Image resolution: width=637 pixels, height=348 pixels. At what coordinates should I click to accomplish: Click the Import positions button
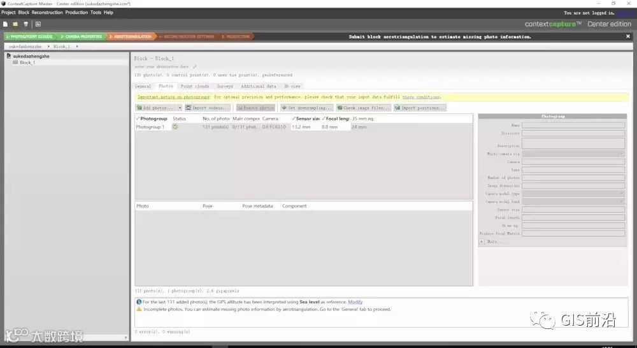420,108
